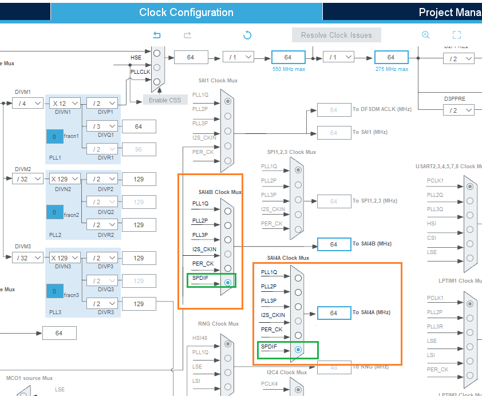Image resolution: width=482 pixels, height=396 pixels.
Task: Open the DIVM3 /32 dropdown
Action: coord(27,258)
